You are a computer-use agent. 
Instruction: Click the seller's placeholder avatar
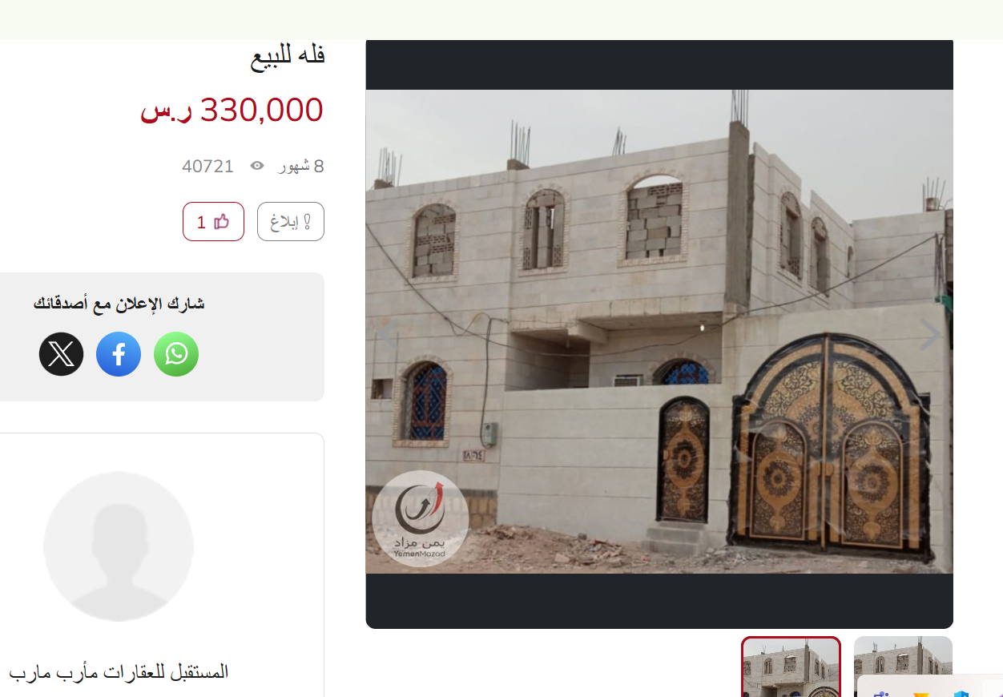coord(119,546)
